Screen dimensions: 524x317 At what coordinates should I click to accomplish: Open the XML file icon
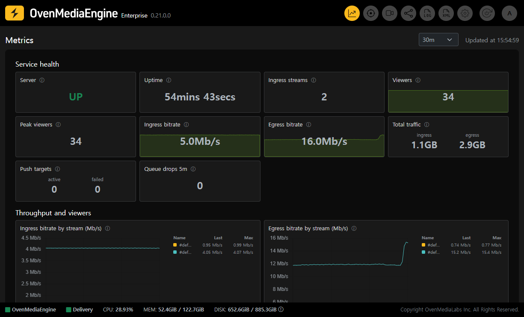point(446,13)
